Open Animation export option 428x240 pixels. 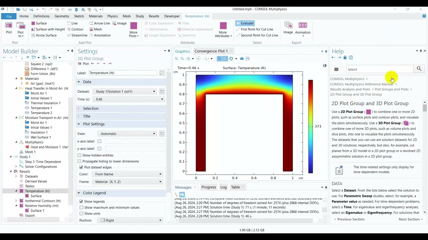(x=303, y=29)
